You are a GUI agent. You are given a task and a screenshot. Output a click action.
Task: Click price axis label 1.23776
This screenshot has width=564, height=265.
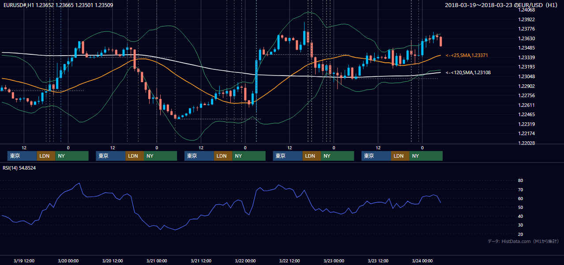(527, 29)
